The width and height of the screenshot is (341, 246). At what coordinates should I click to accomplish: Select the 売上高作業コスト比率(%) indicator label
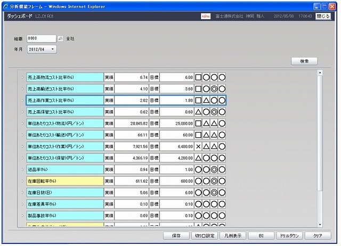65,101
